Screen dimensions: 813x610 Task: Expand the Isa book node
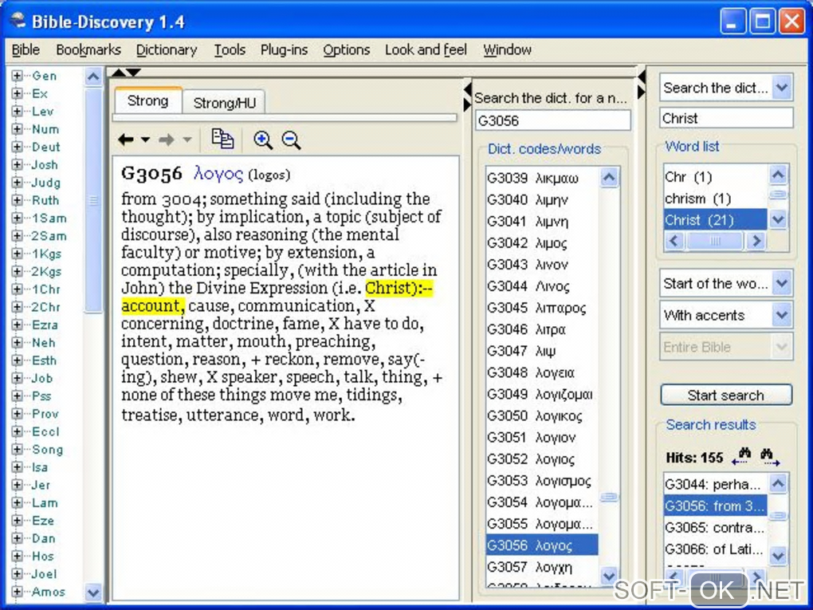click(17, 466)
